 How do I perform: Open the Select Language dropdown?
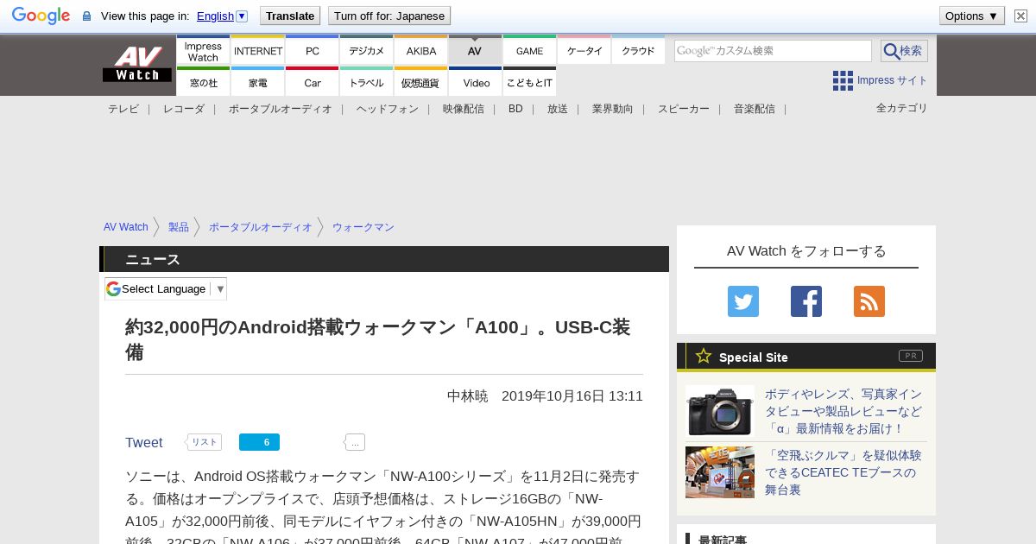(166, 289)
